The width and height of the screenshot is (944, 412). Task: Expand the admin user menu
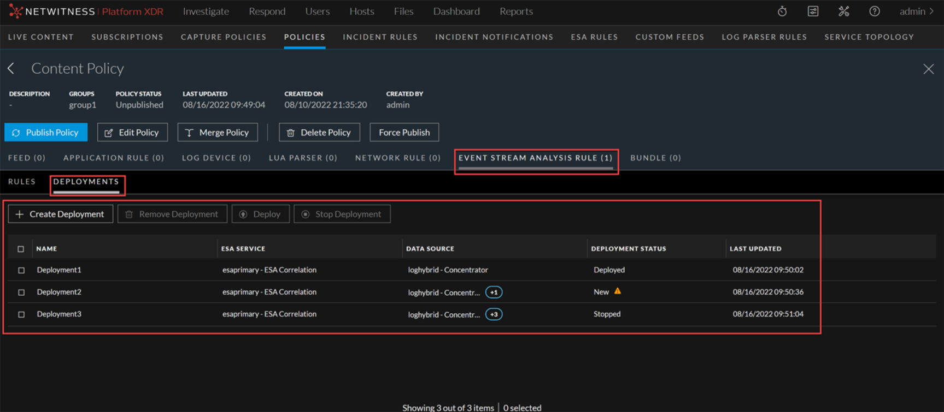click(x=916, y=11)
